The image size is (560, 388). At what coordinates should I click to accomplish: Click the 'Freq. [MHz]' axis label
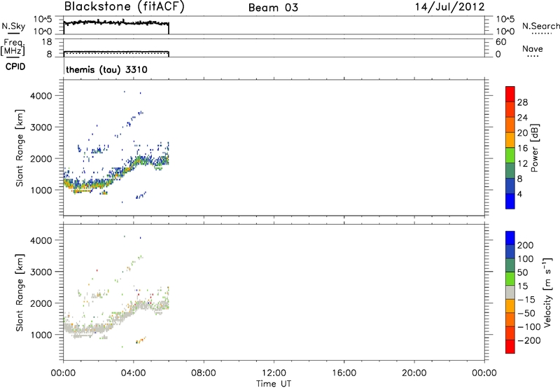tap(13, 47)
